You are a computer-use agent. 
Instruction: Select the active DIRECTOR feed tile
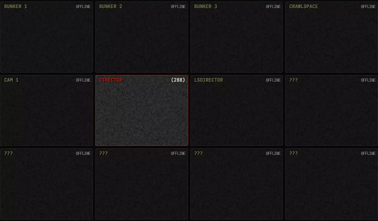point(142,111)
